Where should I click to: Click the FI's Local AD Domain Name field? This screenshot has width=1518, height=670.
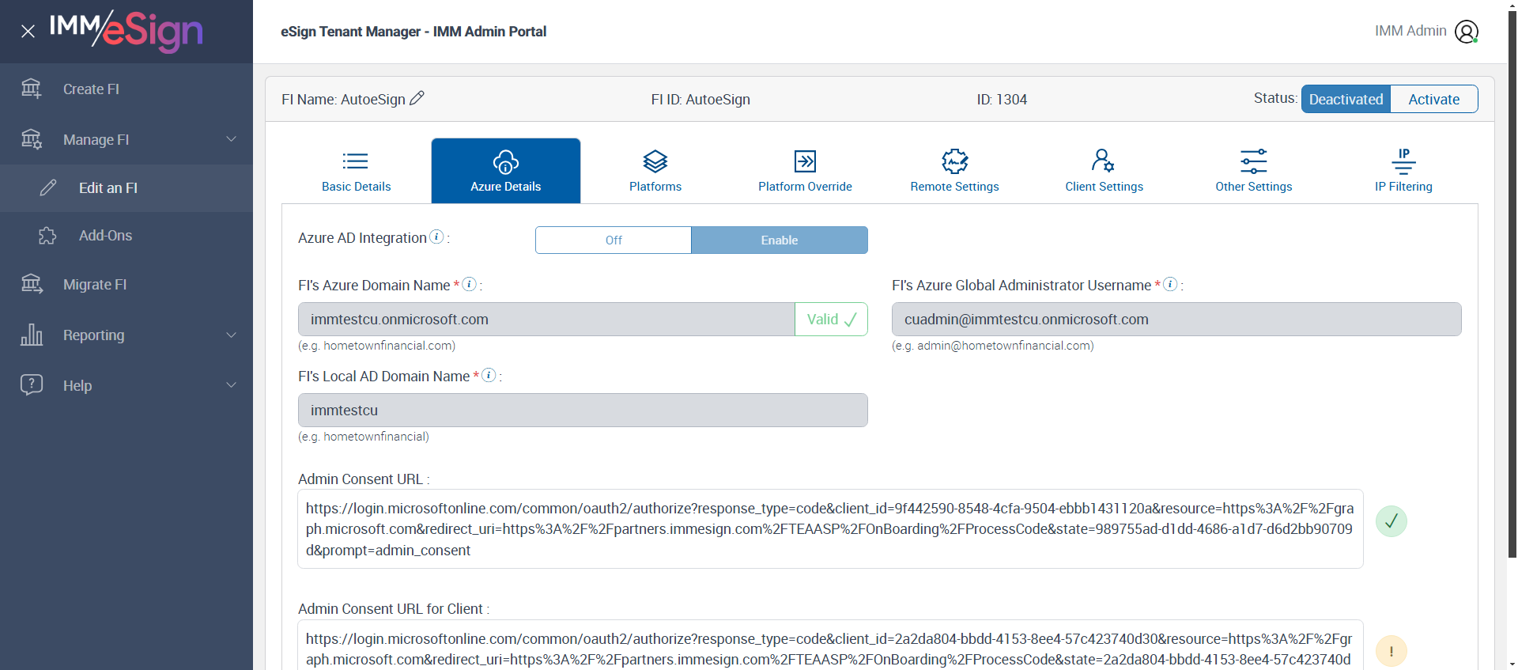point(583,411)
